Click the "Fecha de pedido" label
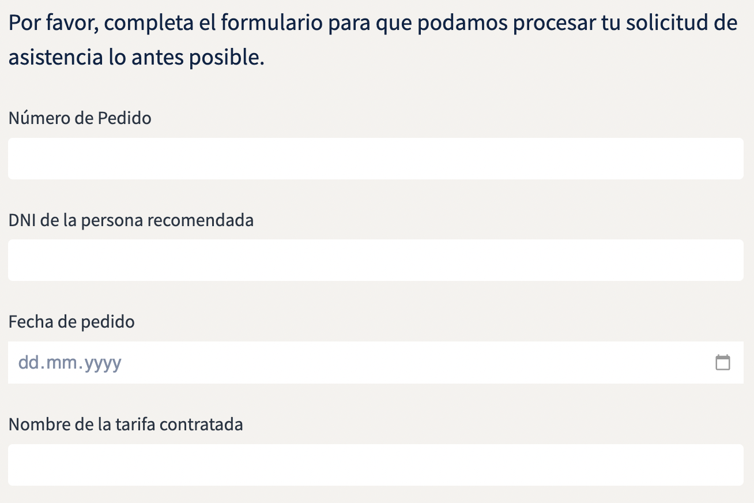Viewport: 754px width, 503px height. (72, 322)
